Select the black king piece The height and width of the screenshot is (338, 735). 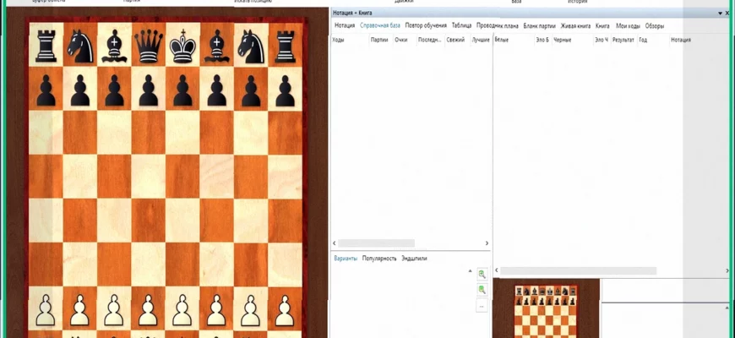tap(182, 44)
